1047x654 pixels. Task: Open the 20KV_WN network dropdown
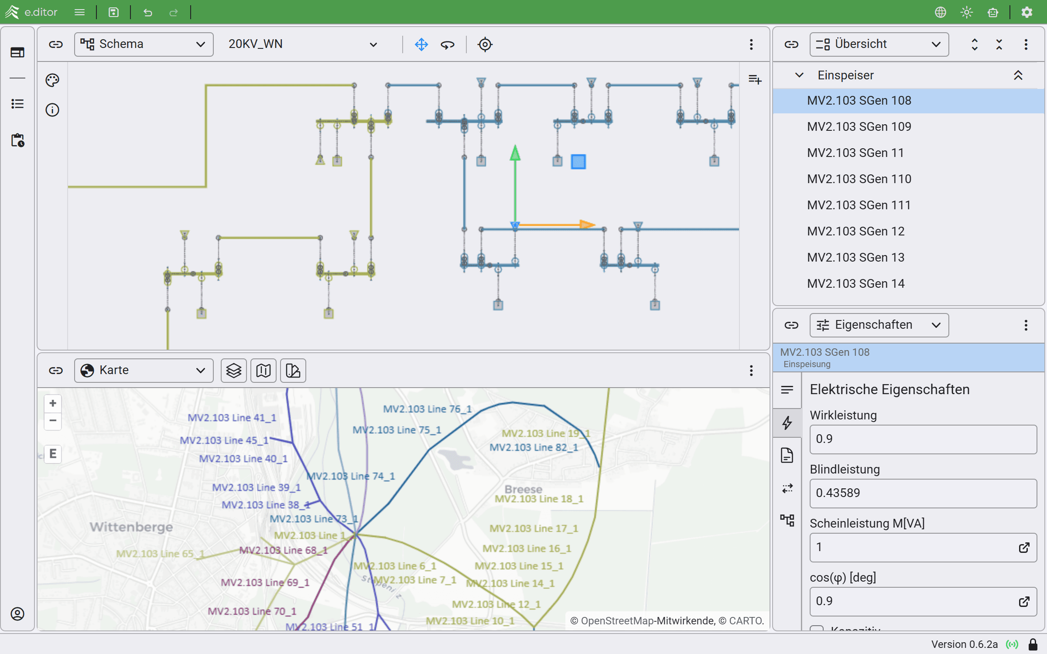pyautogui.click(x=302, y=44)
